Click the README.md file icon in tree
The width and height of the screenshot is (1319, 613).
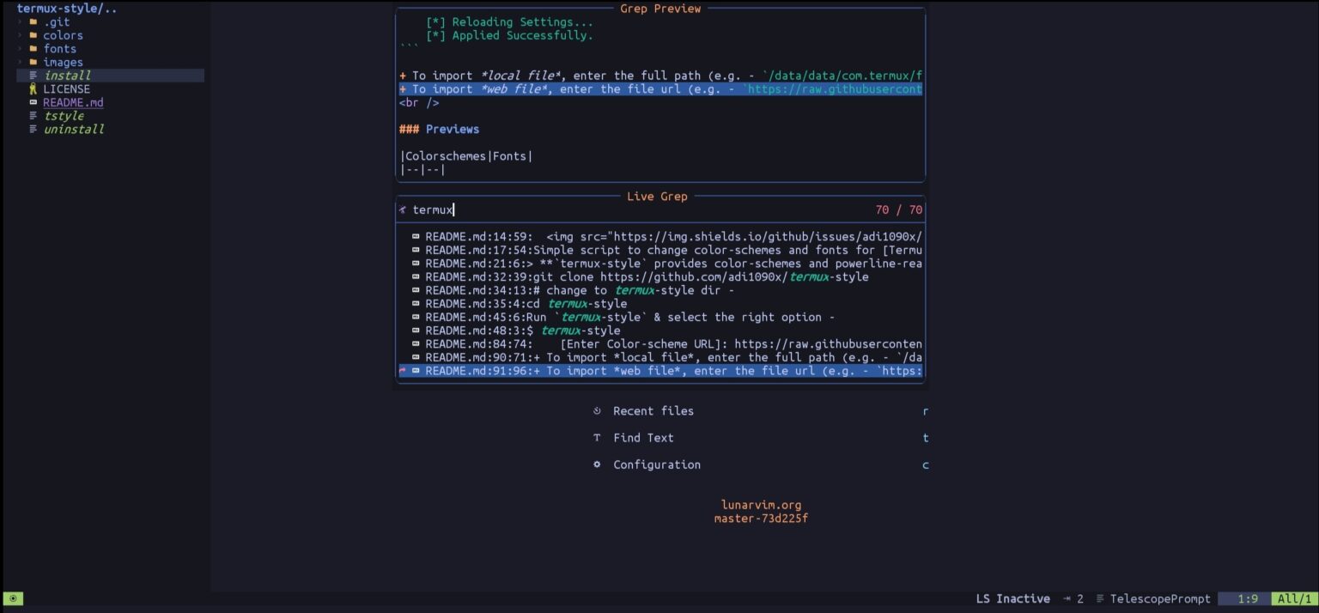tap(33, 102)
